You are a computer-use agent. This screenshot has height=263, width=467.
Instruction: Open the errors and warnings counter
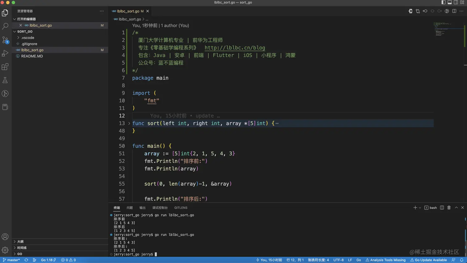68,260
